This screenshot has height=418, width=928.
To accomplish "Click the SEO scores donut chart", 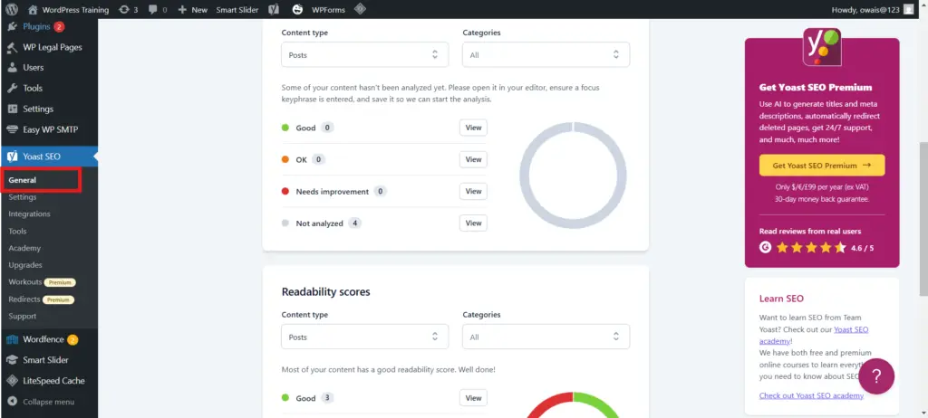I will tap(573, 176).
